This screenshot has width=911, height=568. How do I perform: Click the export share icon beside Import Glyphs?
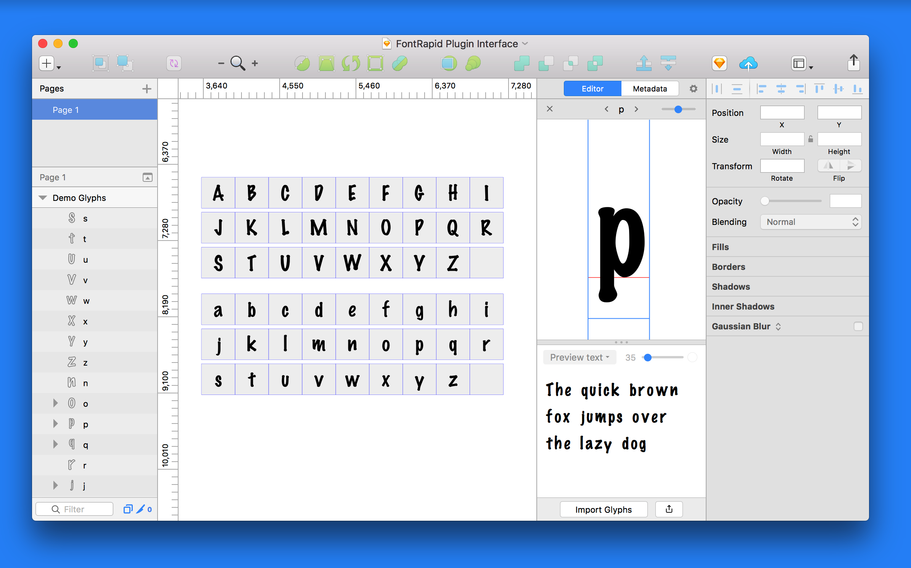pos(669,509)
